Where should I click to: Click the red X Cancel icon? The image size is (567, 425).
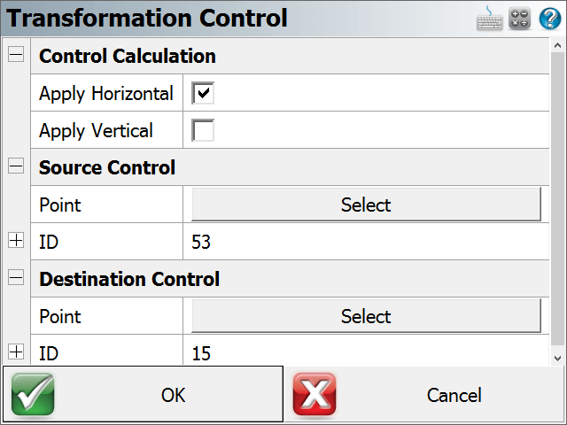pos(315,394)
